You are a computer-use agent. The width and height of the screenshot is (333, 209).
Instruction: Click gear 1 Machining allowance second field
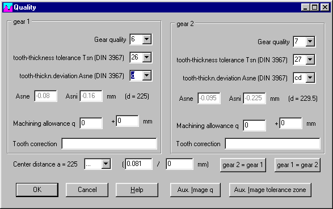tap(128, 121)
